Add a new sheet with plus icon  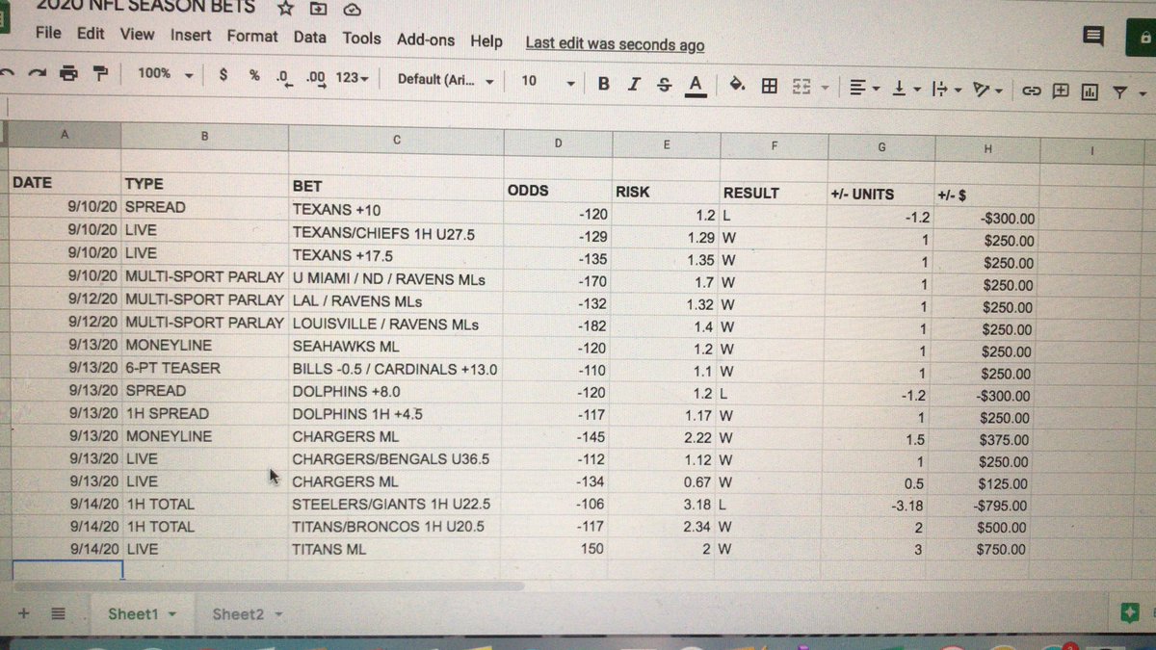pos(24,613)
